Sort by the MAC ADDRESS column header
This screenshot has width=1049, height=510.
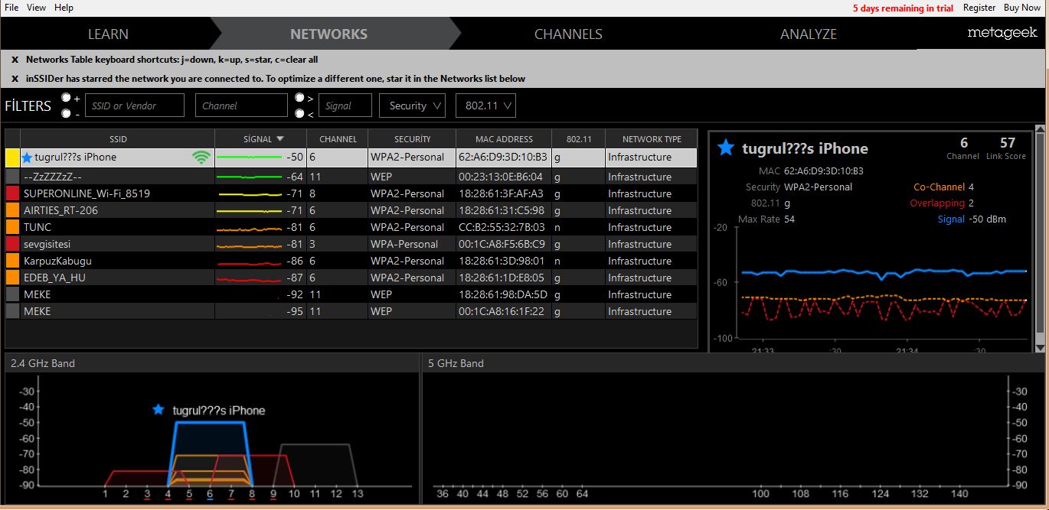(x=504, y=139)
